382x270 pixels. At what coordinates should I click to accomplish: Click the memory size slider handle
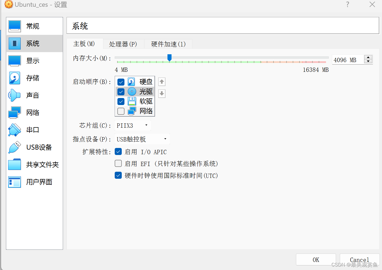coord(170,58)
